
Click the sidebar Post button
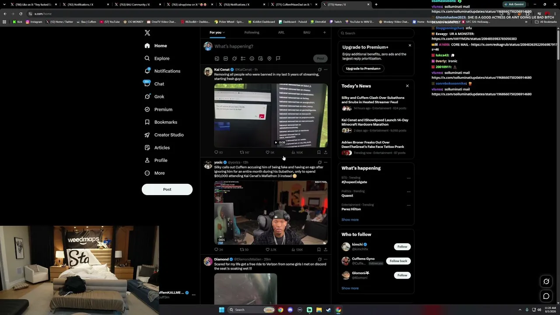[x=167, y=189]
